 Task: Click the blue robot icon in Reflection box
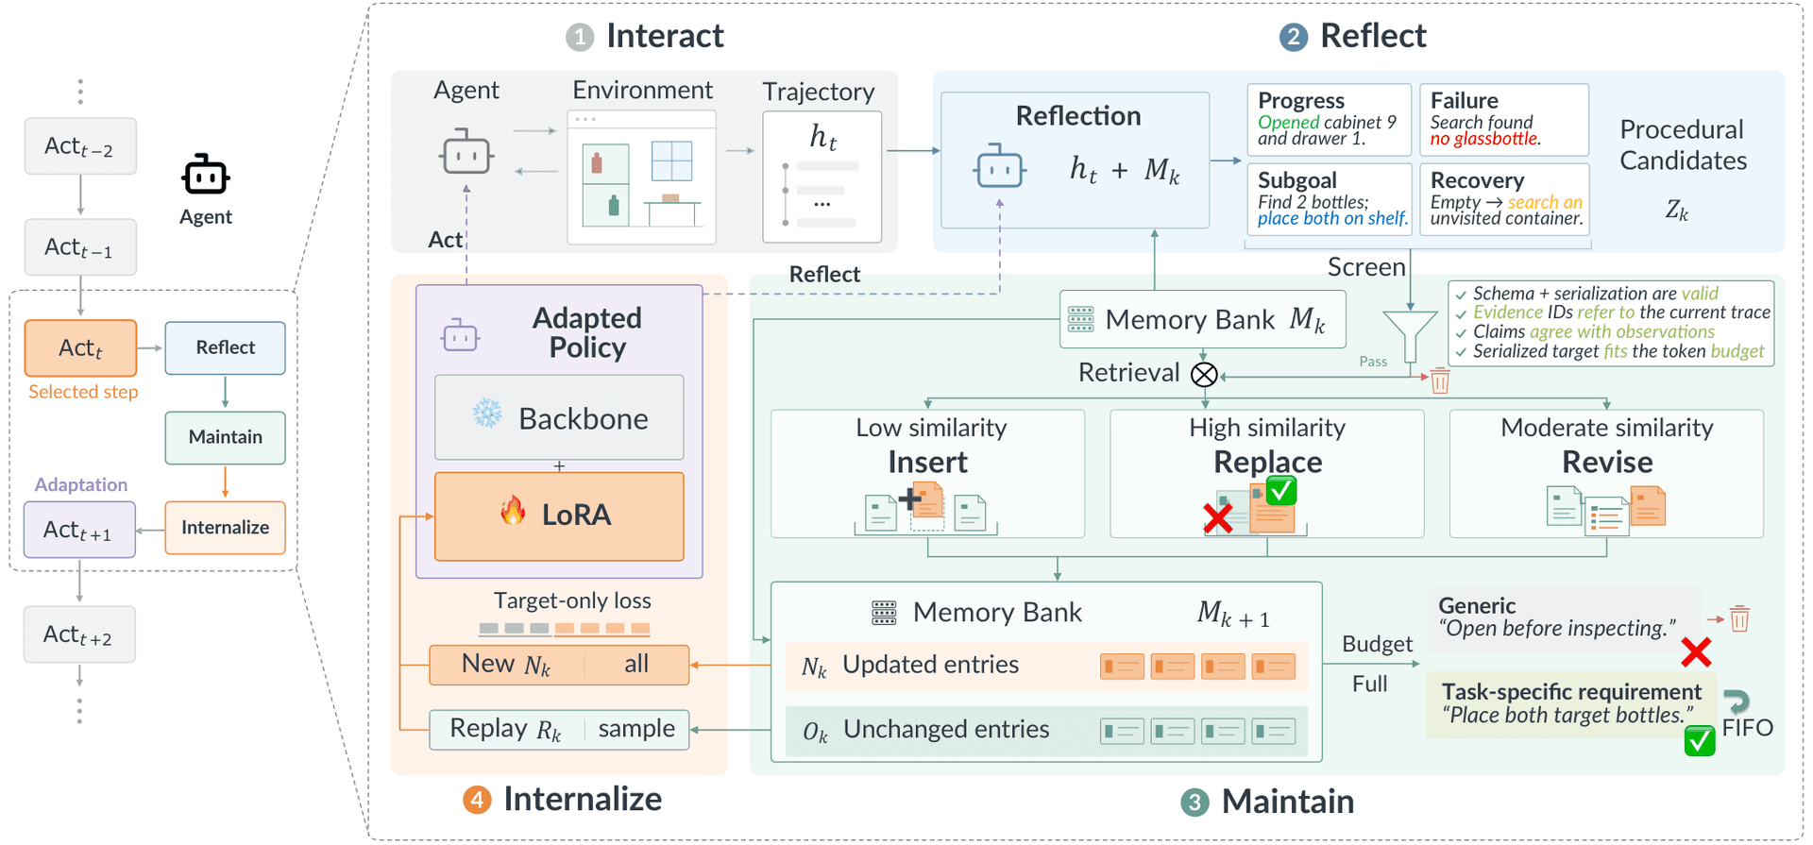click(999, 167)
